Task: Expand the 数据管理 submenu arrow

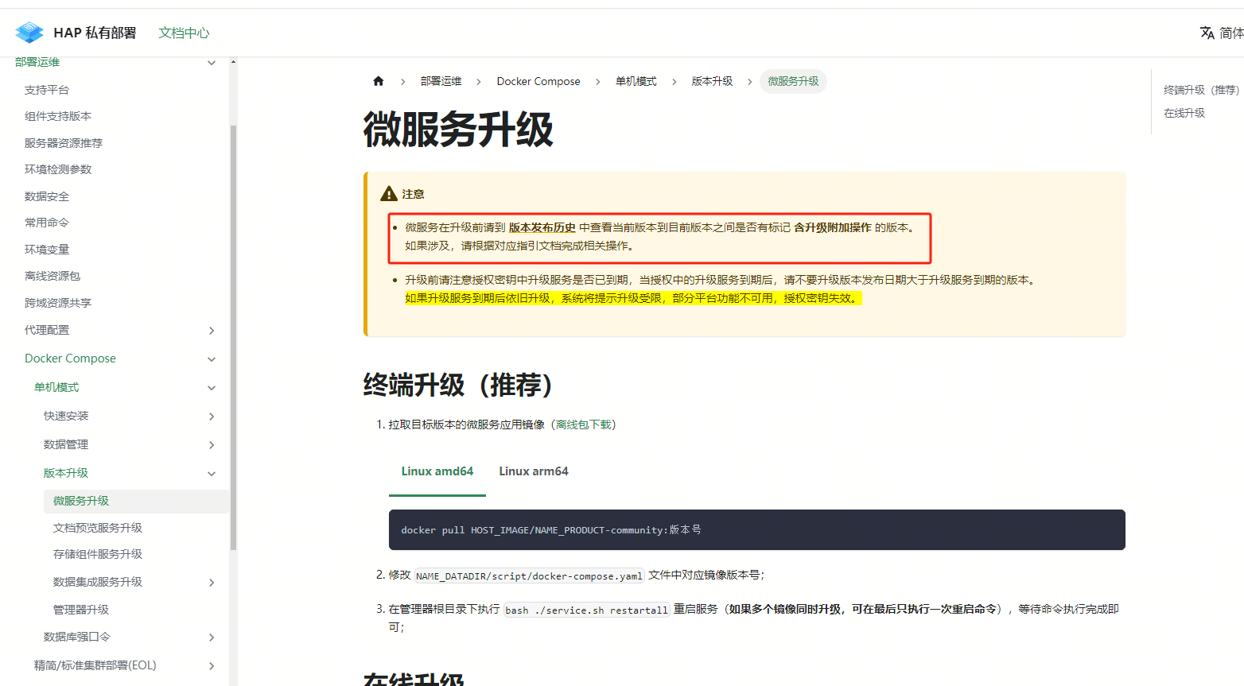Action: pyautogui.click(x=212, y=445)
